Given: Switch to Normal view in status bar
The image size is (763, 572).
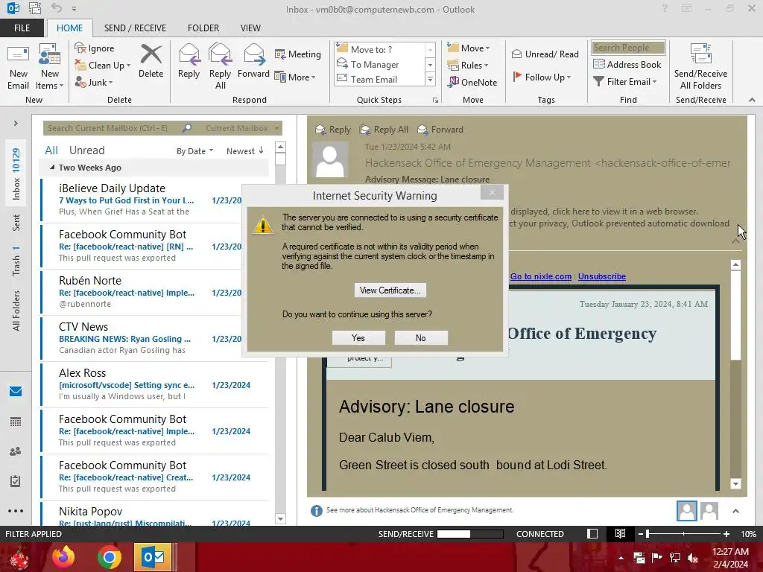Looking at the screenshot, I should click(x=592, y=533).
